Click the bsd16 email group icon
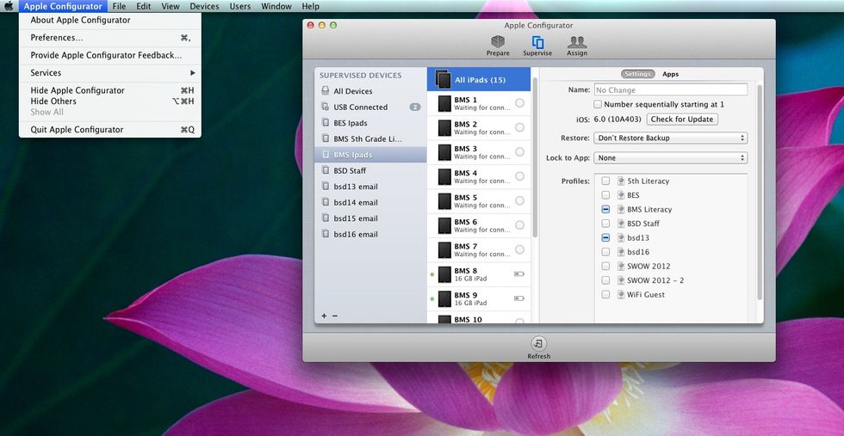This screenshot has width=844, height=436. (326, 234)
